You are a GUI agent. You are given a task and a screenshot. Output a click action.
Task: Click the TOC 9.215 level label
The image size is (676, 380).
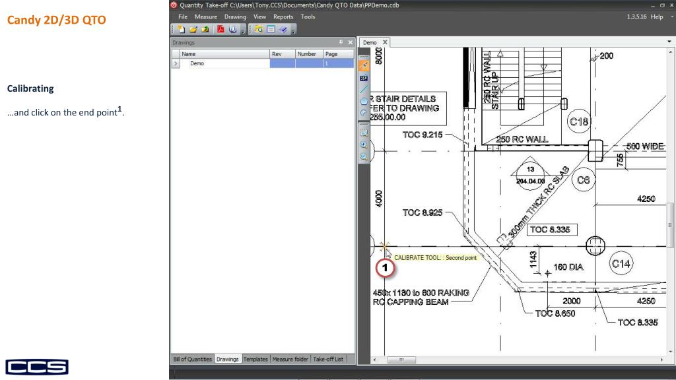tap(422, 135)
